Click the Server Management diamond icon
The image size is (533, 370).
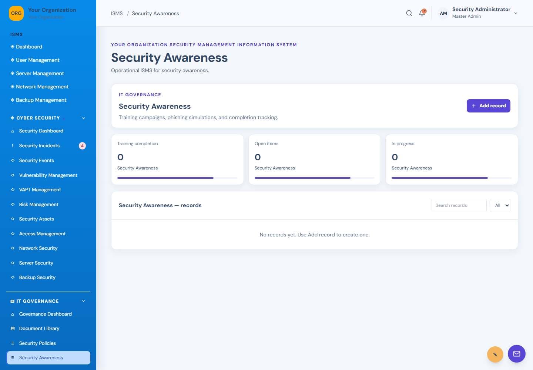(13, 73)
